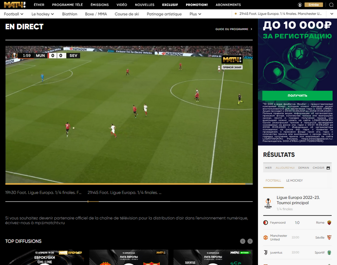
Task: Click the calendar icon next to Choisir
Action: pyautogui.click(x=328, y=168)
